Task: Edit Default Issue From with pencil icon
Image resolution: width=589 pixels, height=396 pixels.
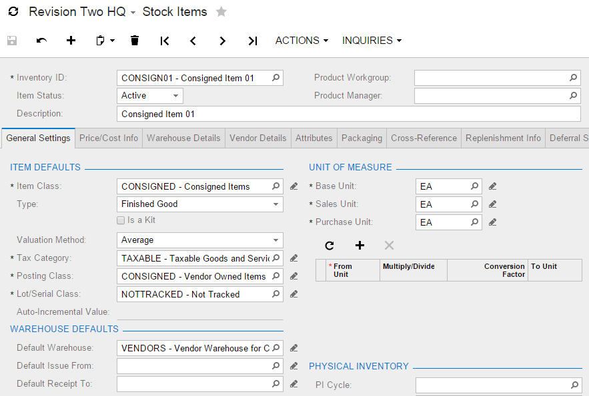Action: [293, 365]
